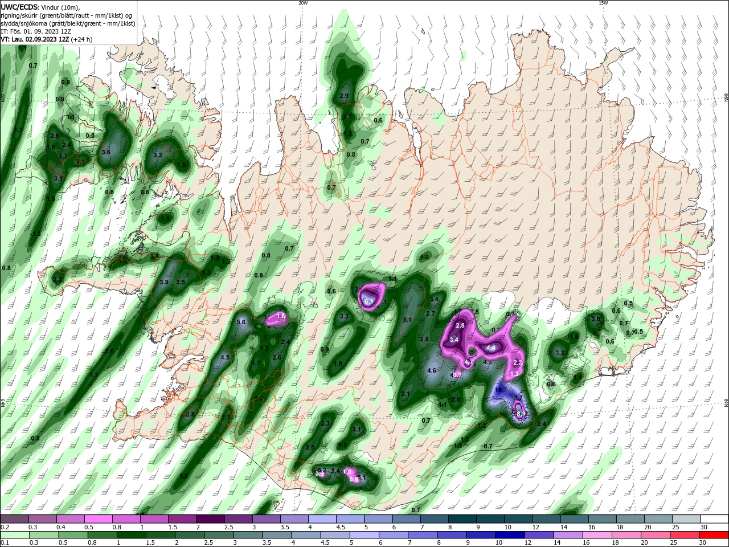Choose the white swatch above upper-row label 30

715,519
